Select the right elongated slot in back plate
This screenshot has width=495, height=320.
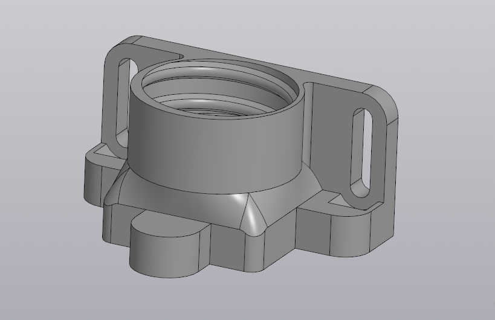[360, 151]
